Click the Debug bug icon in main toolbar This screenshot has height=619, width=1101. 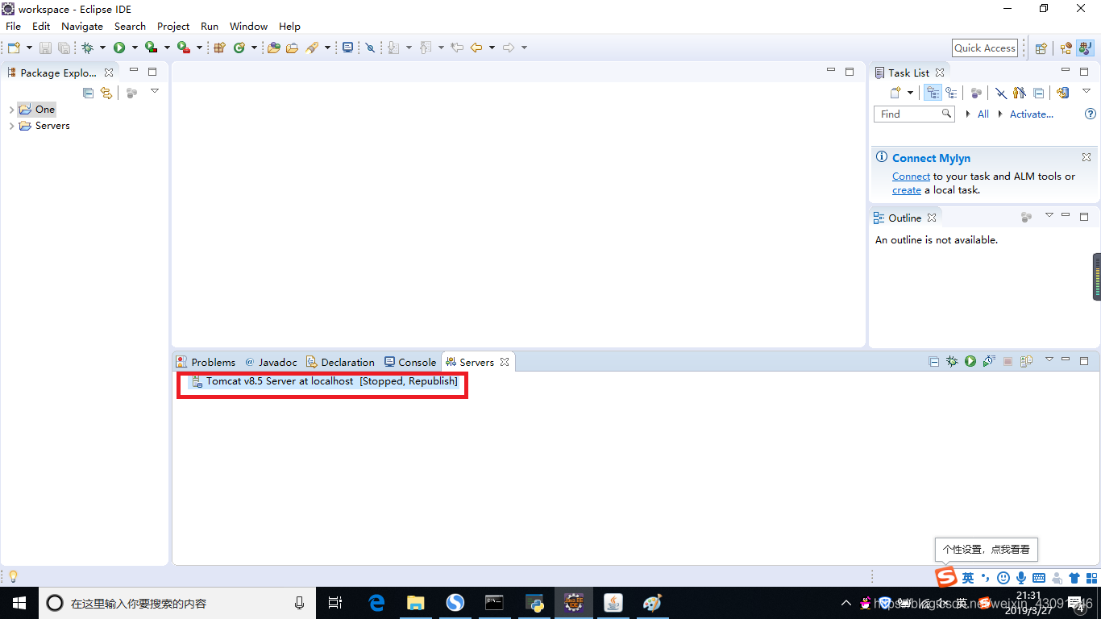coord(88,48)
